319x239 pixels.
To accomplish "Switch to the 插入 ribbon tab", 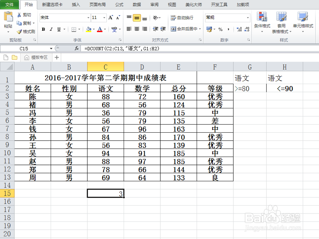I will pyautogui.click(x=75, y=5).
